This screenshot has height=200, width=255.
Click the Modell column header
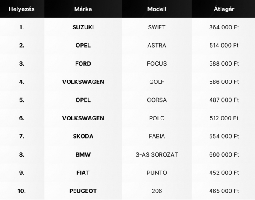(x=156, y=9)
